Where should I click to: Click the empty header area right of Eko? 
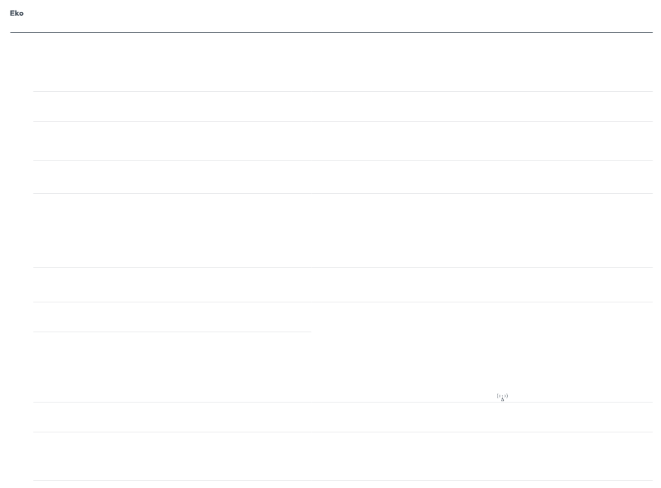click(x=338, y=13)
